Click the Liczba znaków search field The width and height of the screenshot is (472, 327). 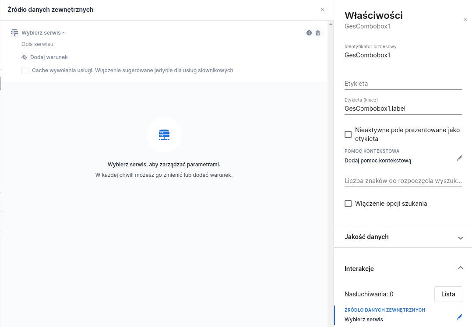coord(403,181)
